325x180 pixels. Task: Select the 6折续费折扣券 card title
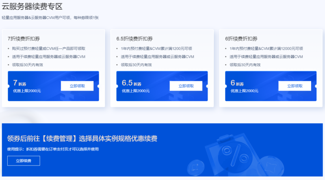pos(241,38)
